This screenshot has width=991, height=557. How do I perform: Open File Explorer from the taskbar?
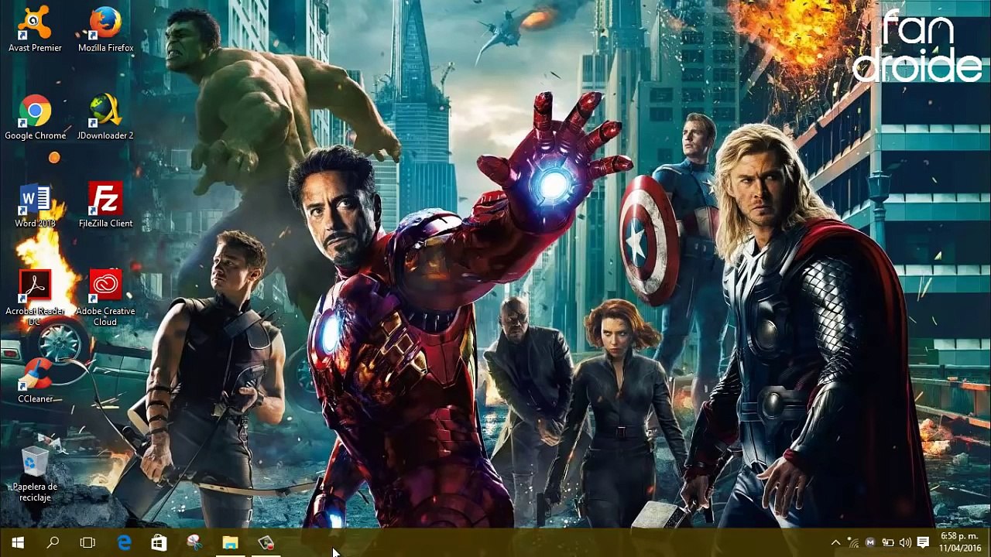[x=230, y=543]
